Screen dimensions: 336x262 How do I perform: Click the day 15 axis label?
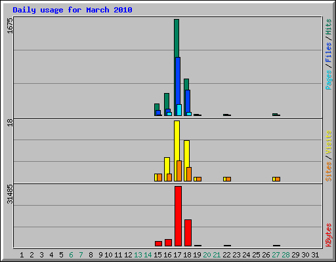[157, 255]
